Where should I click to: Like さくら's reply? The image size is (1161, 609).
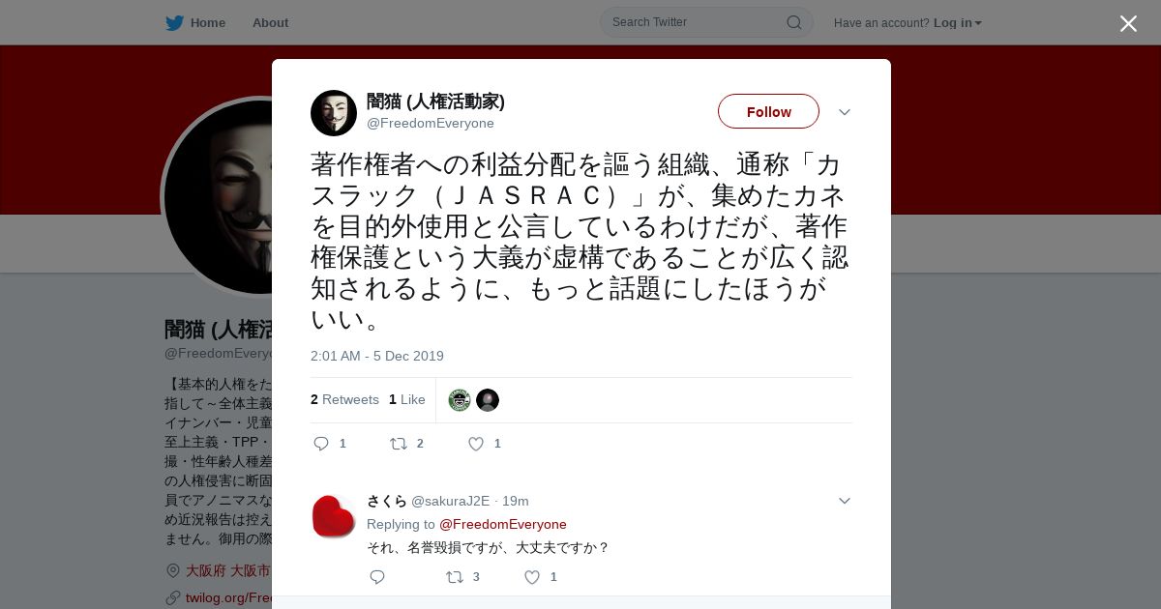coord(531,577)
